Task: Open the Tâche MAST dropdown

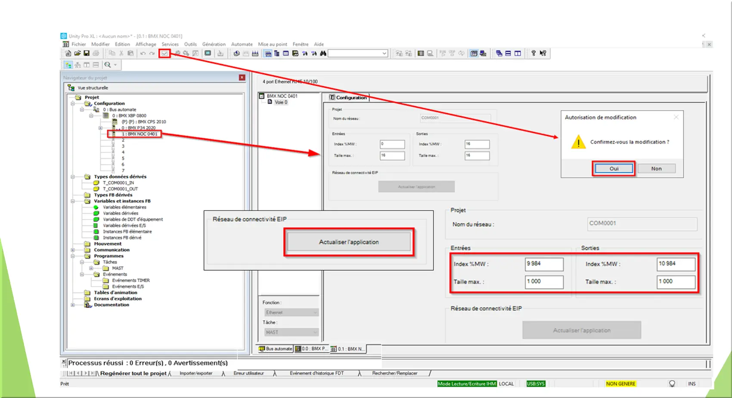Action: pyautogui.click(x=291, y=332)
